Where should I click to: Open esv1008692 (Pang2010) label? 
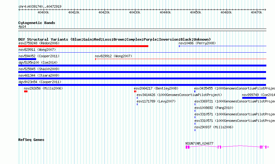pos(214,108)
